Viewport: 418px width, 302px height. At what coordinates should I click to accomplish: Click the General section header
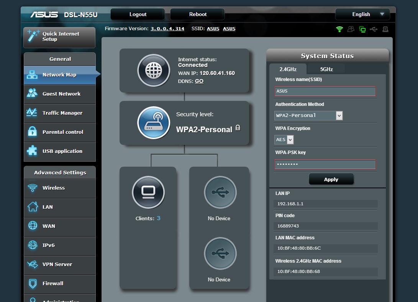[60, 59]
